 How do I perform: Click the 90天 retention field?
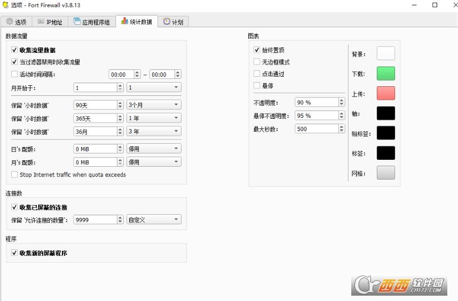[95, 105]
